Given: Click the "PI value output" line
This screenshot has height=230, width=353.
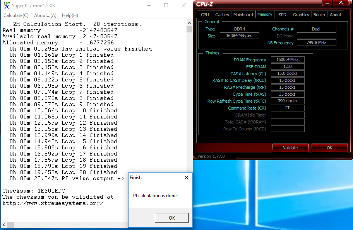Looking at the screenshot, I should click(x=67, y=178).
